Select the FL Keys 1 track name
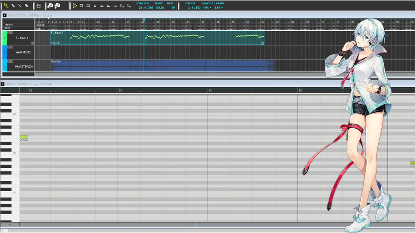Viewport: 415px width, 233px height. point(22,38)
